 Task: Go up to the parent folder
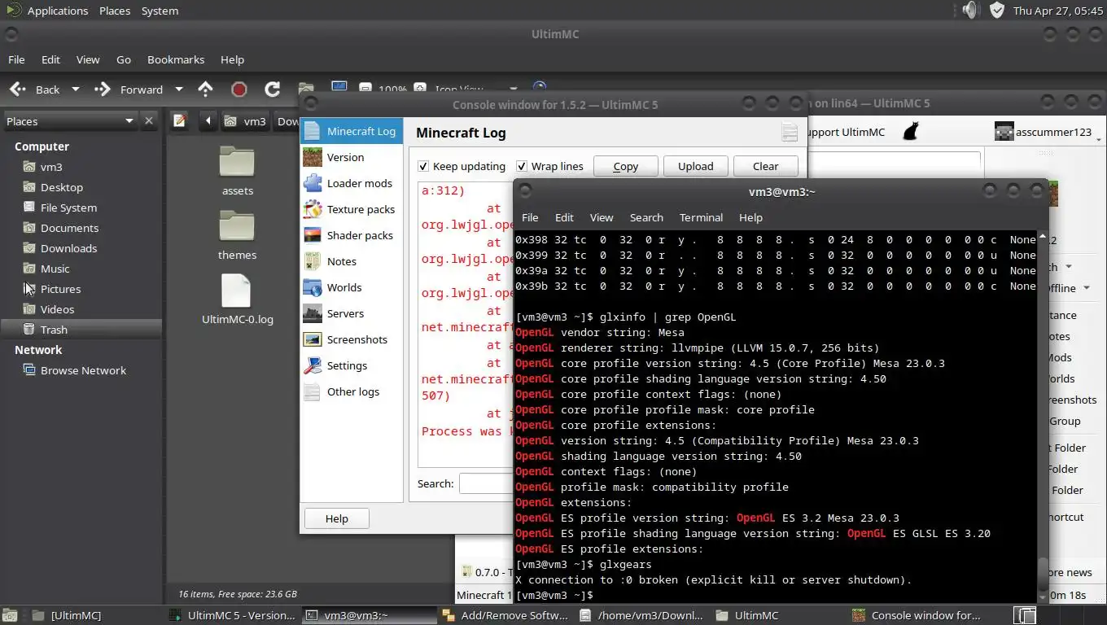tap(206, 90)
